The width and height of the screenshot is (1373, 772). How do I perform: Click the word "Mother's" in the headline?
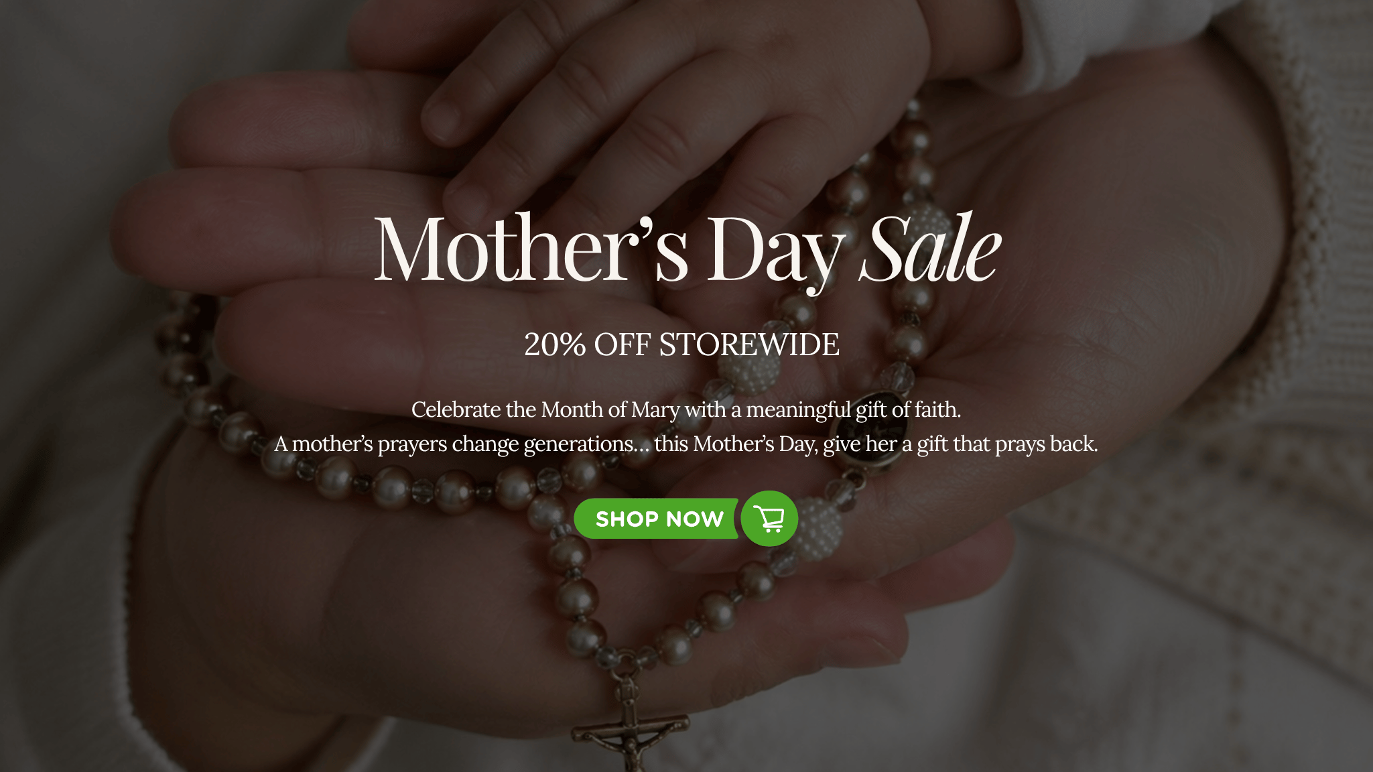[x=531, y=249]
